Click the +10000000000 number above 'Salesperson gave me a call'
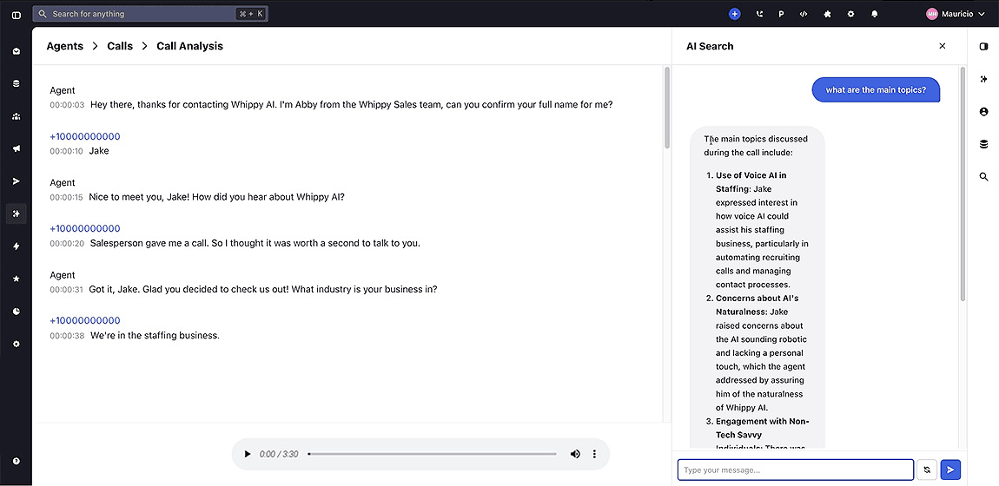The width and height of the screenshot is (999, 486). coord(85,228)
